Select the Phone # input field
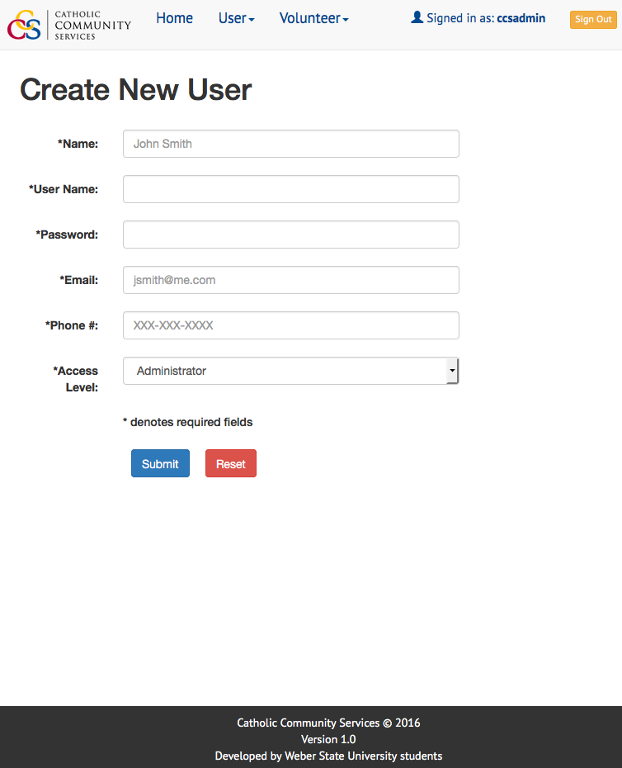 pyautogui.click(x=290, y=325)
